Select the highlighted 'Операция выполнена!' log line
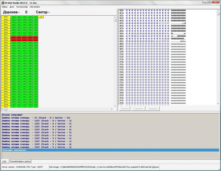The width and height of the screenshot is (221, 171). click(110, 150)
